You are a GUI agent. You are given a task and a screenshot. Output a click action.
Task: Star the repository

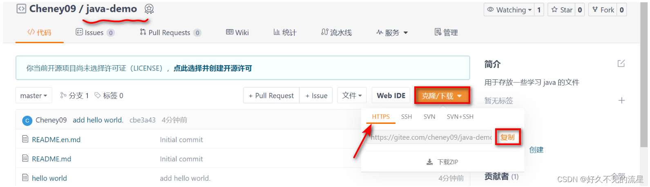pyautogui.click(x=562, y=10)
